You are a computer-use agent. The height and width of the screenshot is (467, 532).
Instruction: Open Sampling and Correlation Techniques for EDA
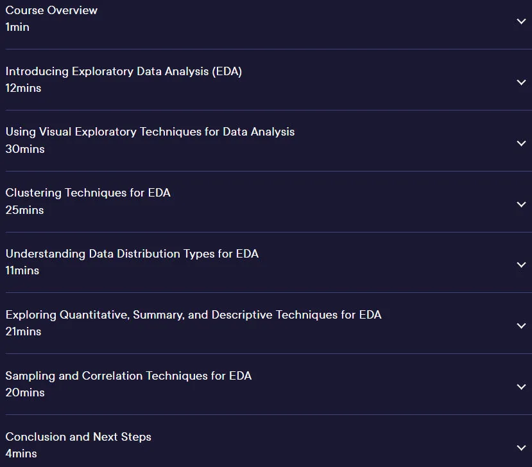[128, 376]
